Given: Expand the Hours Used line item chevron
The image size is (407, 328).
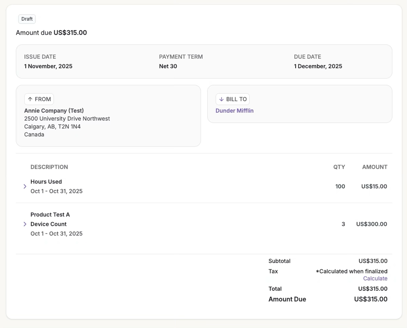Looking at the screenshot, I should pos(25,186).
